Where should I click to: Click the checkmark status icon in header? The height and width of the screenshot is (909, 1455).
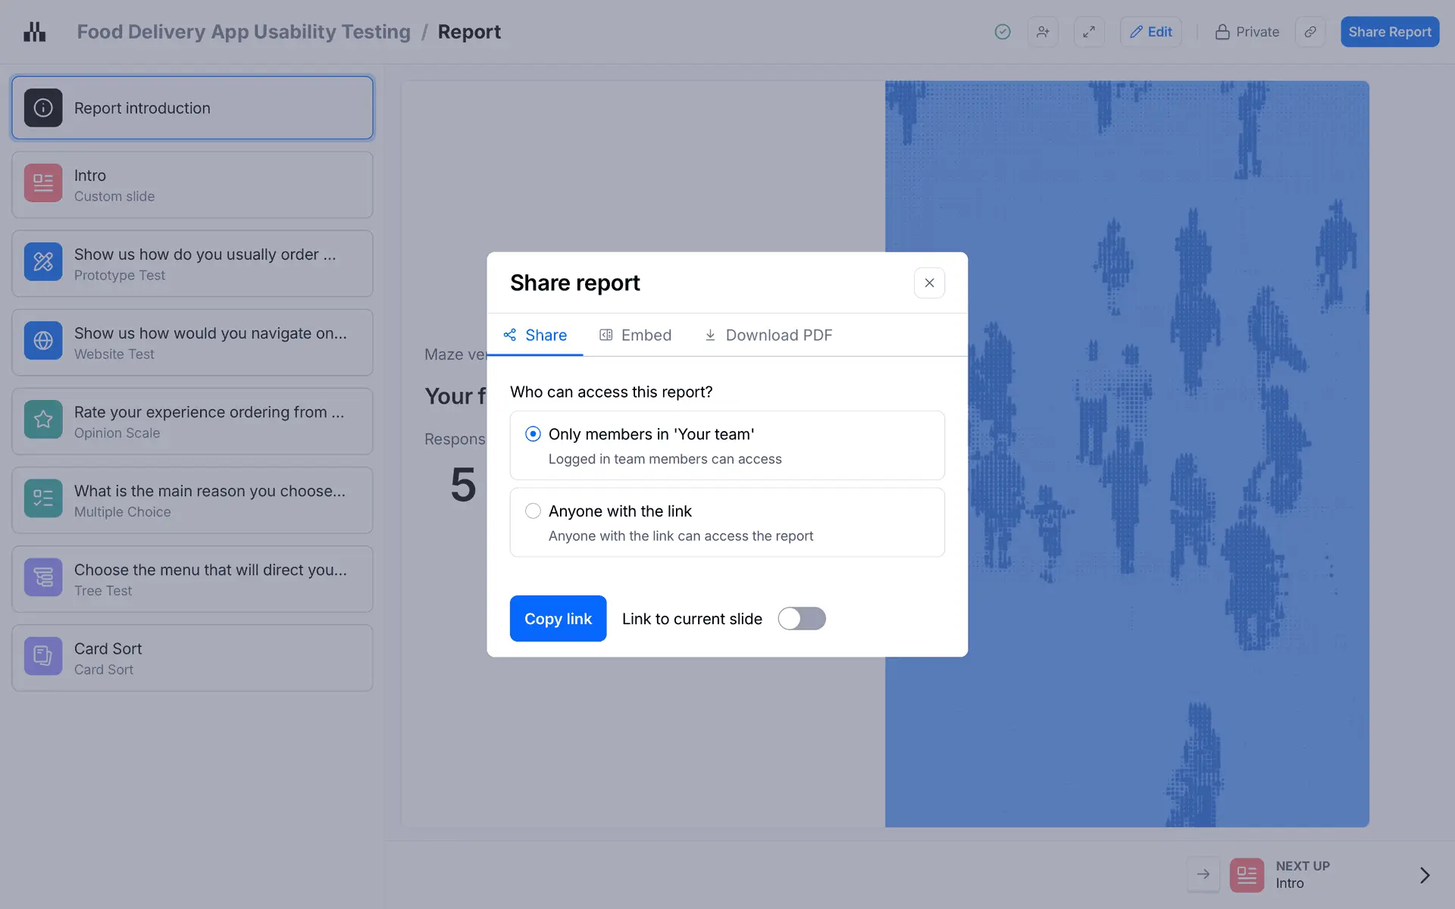(1002, 32)
